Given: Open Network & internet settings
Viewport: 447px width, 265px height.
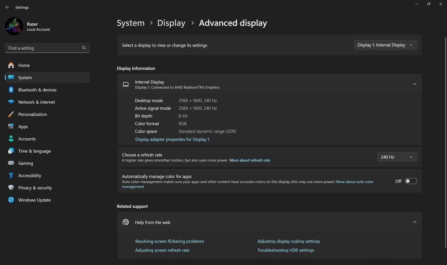Looking at the screenshot, I should click(x=47, y=102).
